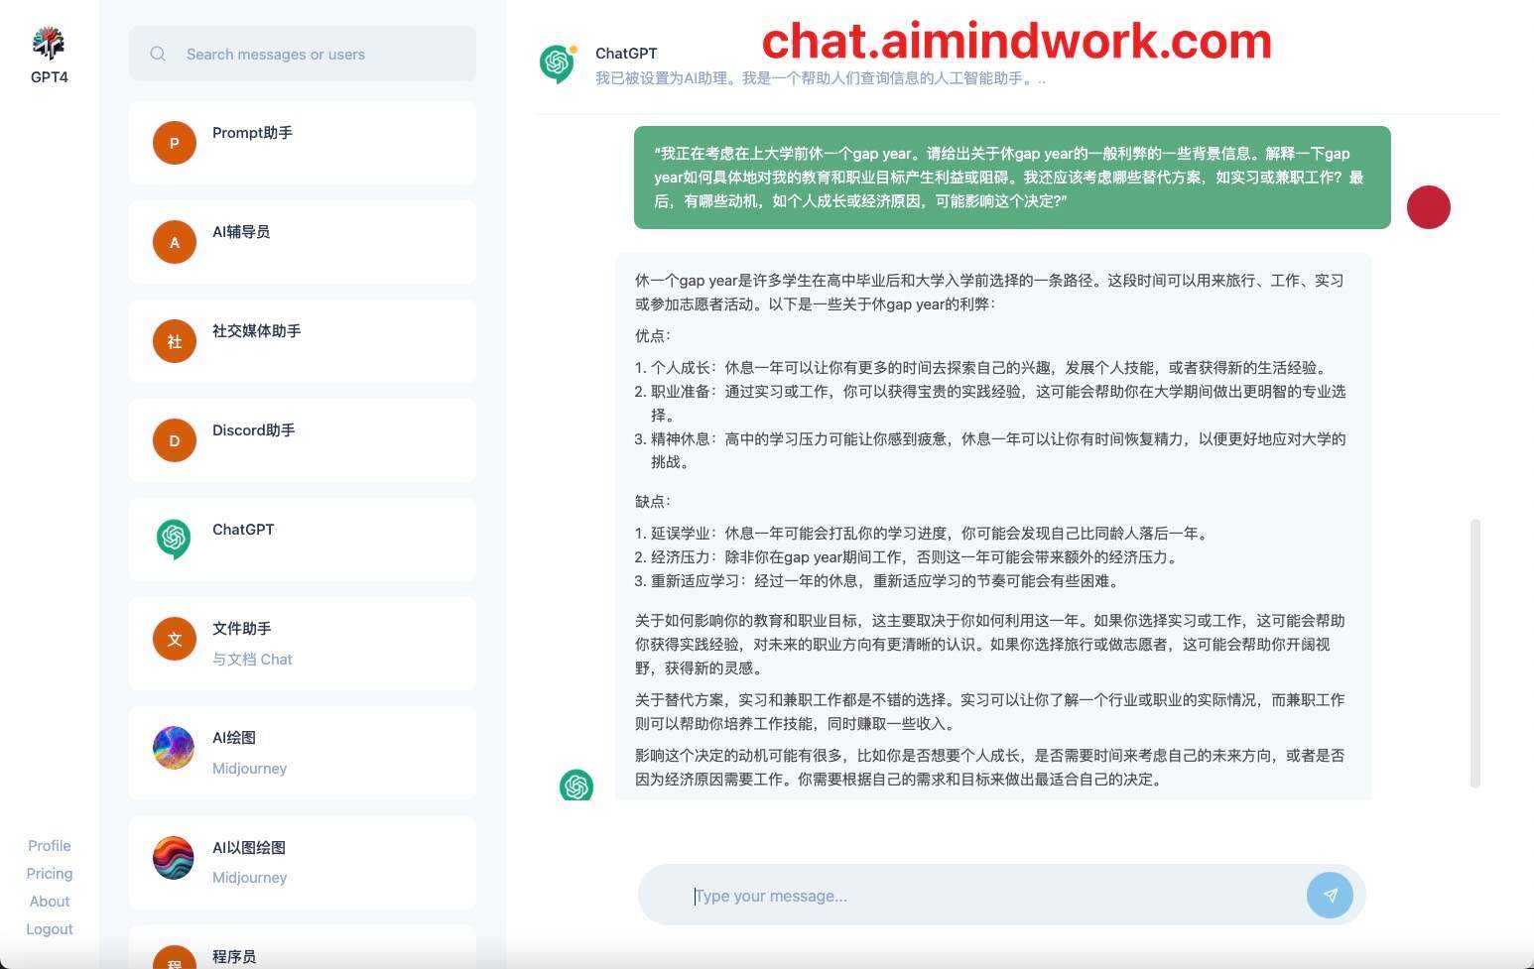The width and height of the screenshot is (1534, 969).
Task: Click the search magnifier icon
Action: 158,54
